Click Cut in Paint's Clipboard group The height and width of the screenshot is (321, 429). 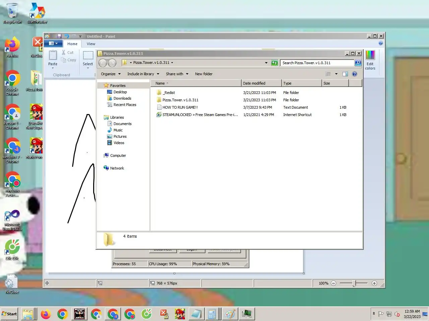click(67, 52)
